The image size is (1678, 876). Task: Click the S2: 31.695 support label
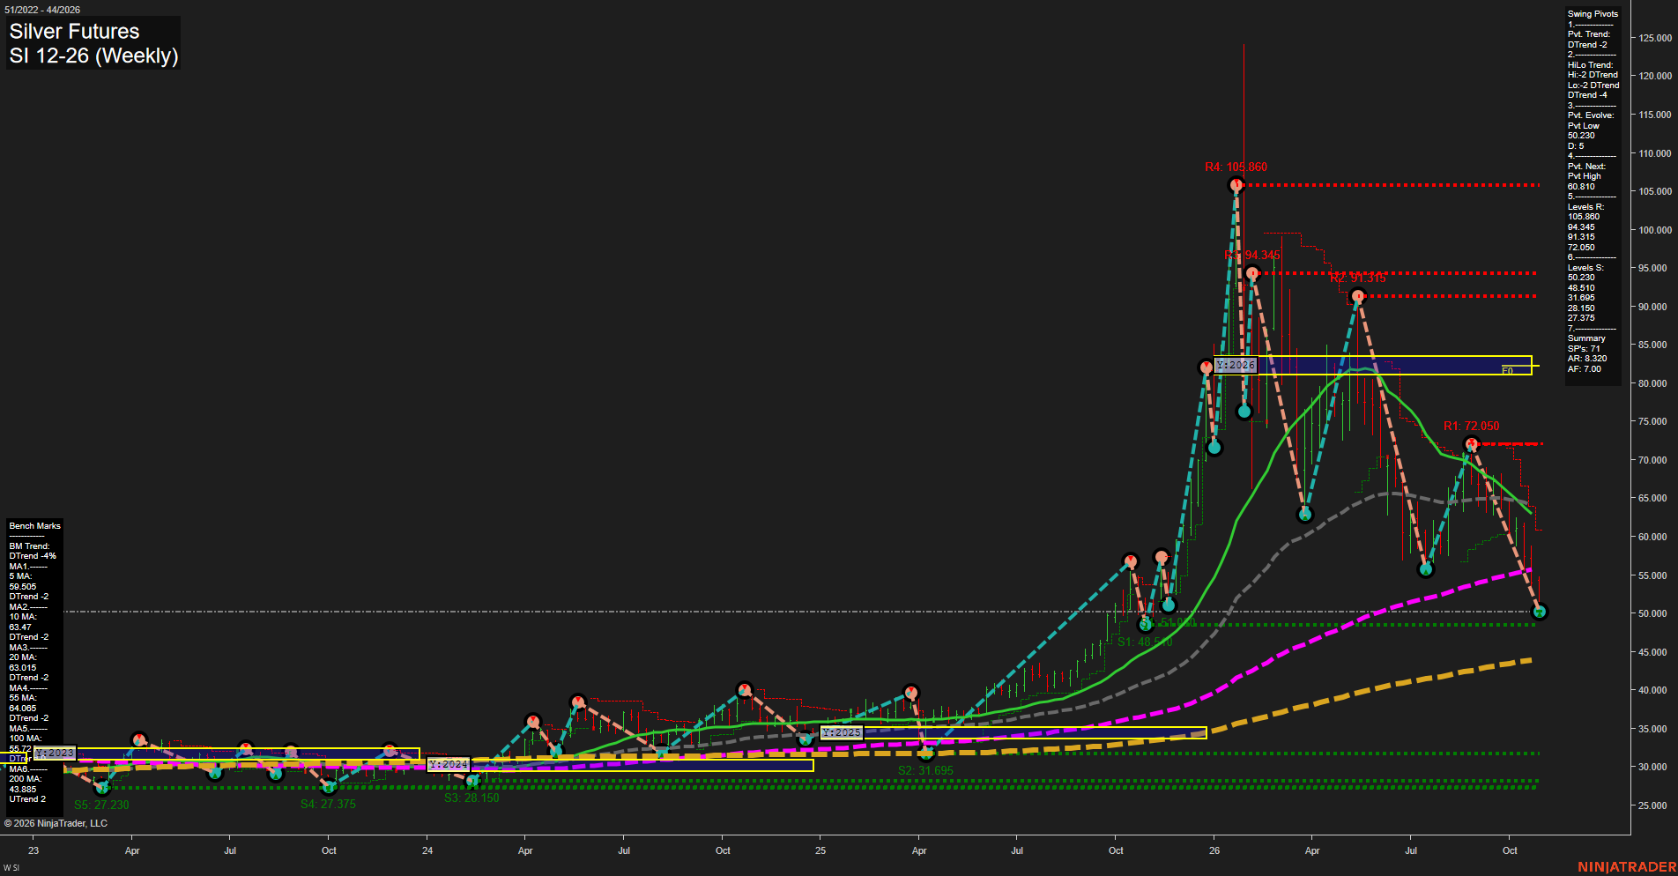[x=925, y=770]
